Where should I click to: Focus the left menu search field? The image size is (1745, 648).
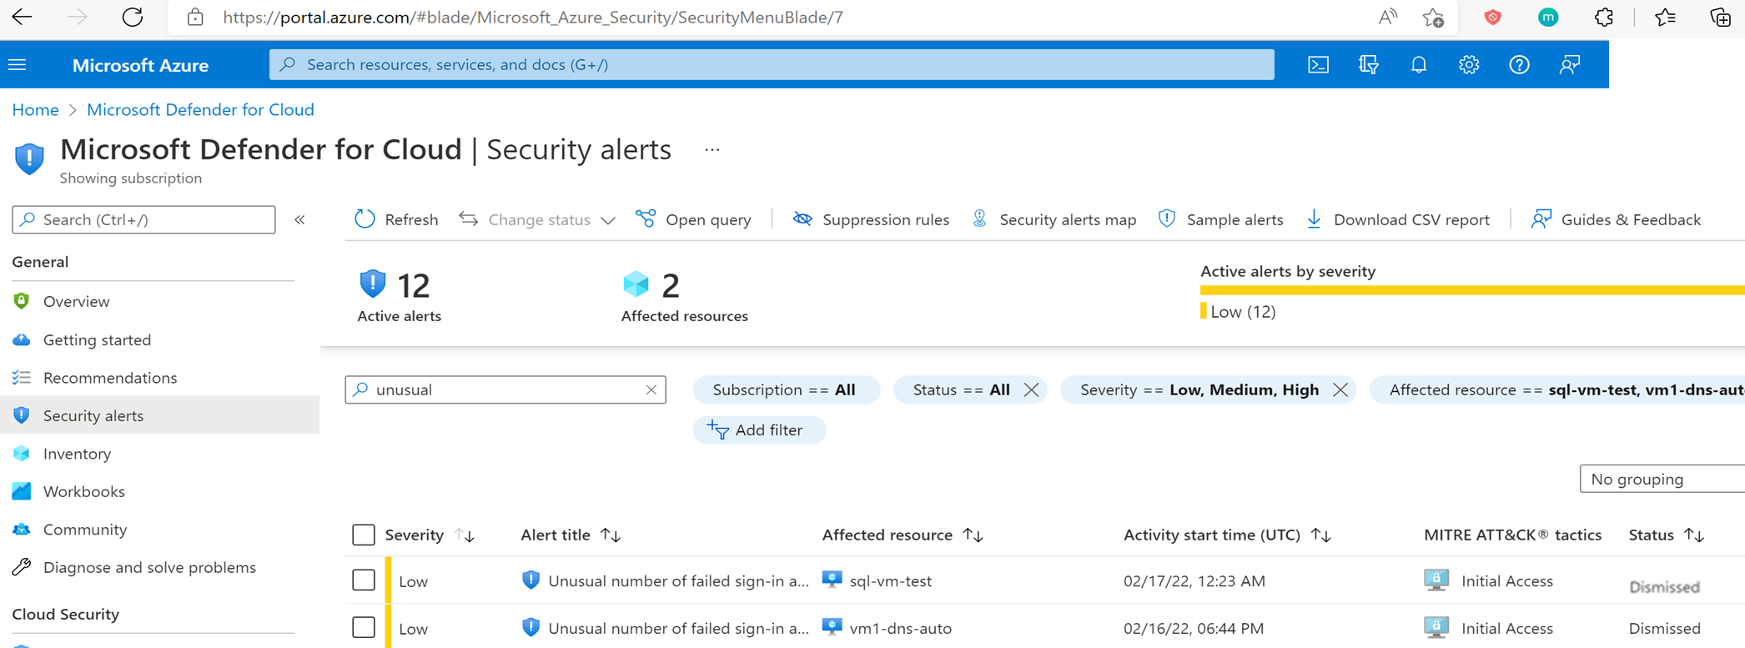[x=143, y=220]
